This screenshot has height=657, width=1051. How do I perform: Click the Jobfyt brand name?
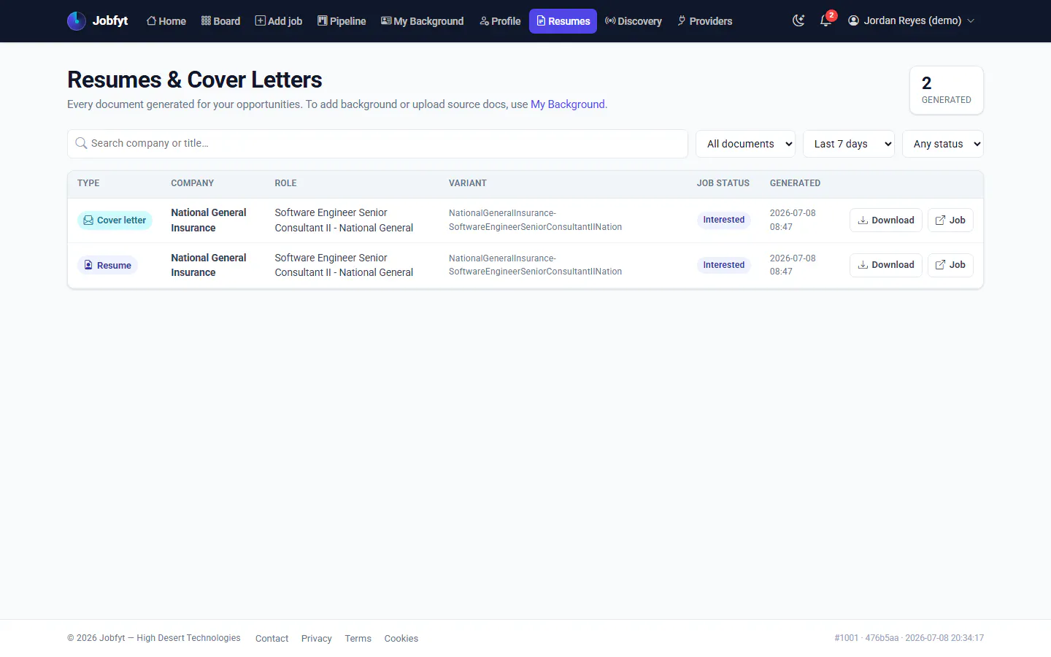[x=110, y=20]
